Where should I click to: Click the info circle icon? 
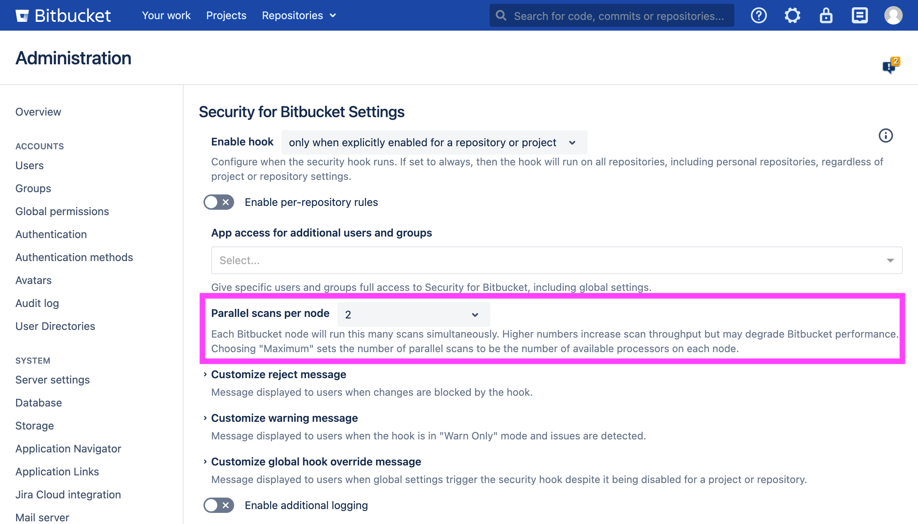pos(885,135)
